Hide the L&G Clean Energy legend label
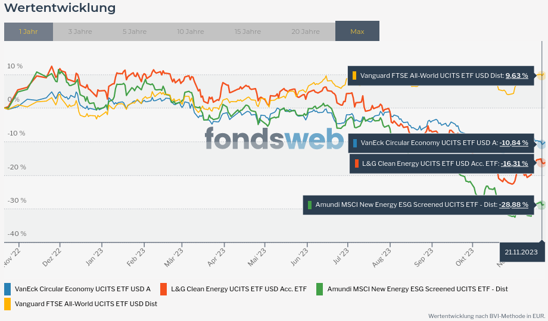 point(238,289)
